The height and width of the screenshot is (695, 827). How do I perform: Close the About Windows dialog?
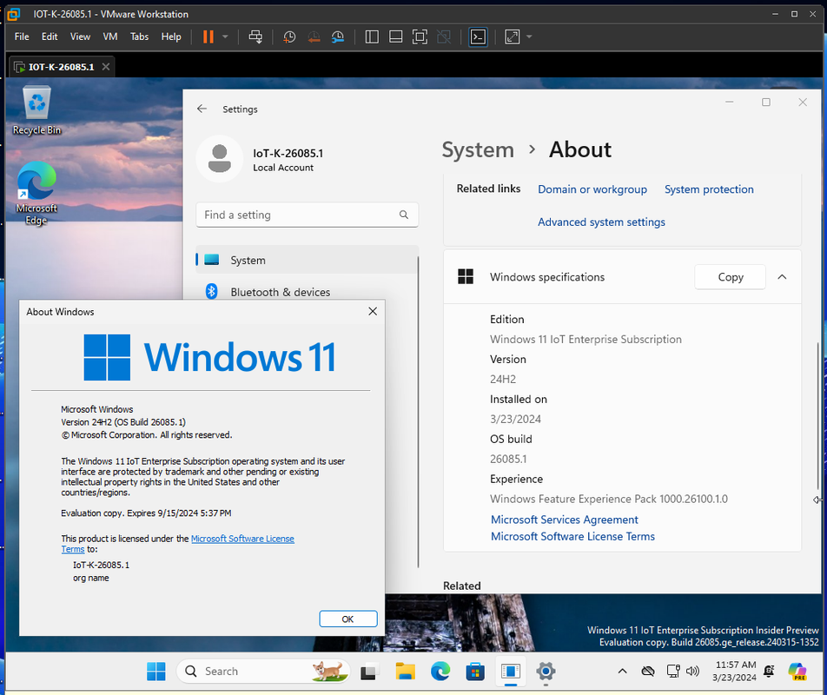point(373,311)
